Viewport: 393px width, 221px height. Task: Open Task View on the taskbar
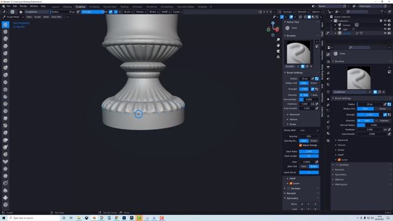(x=71, y=218)
